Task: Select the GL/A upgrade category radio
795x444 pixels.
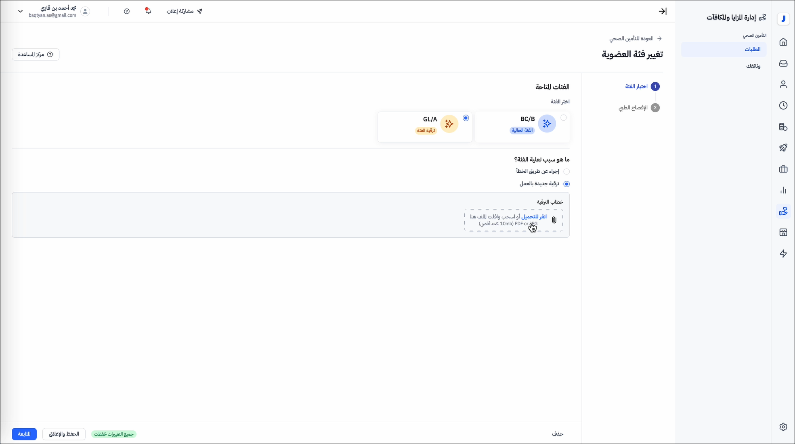Action: point(466,118)
